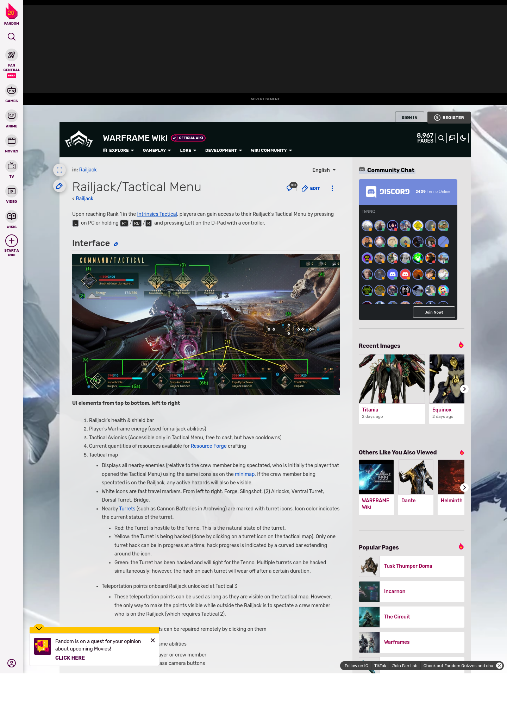Image resolution: width=507 pixels, height=704 pixels.
Task: Open the Tactical Menu interface screenshot
Action: tap(206, 324)
